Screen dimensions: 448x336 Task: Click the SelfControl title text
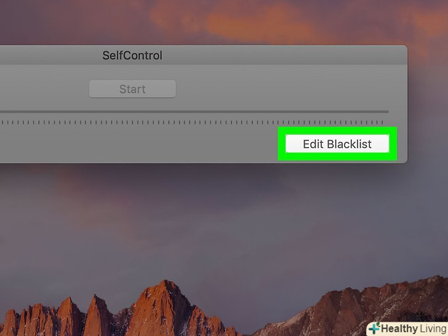132,55
